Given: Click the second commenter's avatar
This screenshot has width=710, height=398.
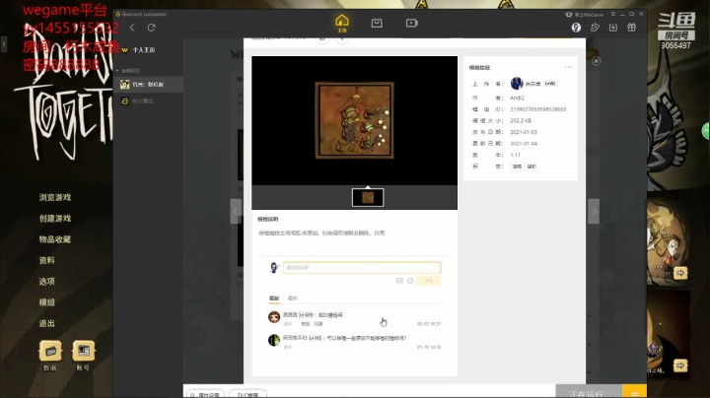Looking at the screenshot, I should pyautogui.click(x=274, y=340).
